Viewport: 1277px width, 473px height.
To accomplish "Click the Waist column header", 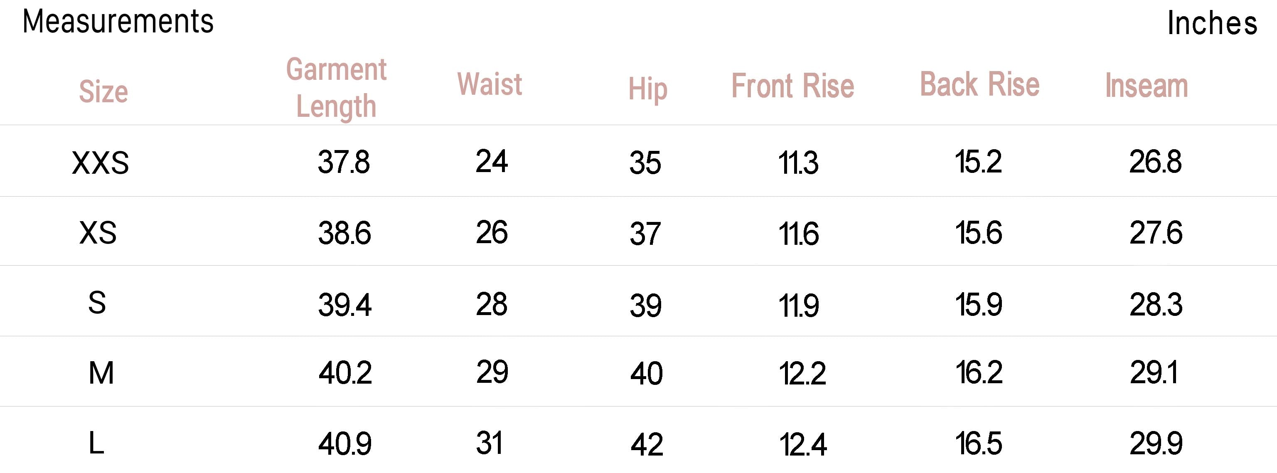I will point(489,84).
